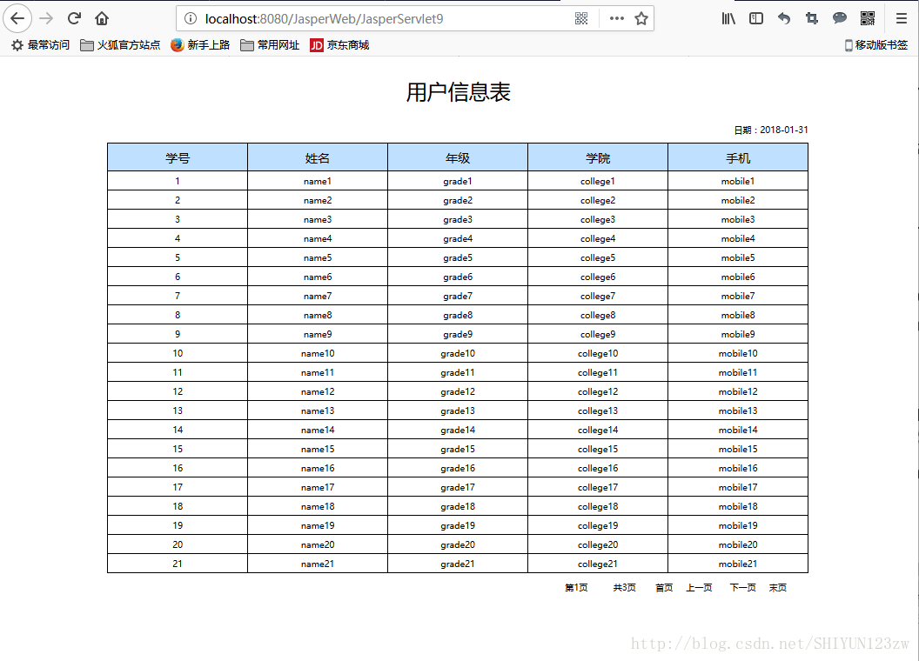Open the QR code toolbar extension
919x661 pixels.
[868, 19]
